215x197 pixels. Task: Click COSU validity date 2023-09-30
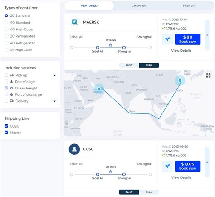(180, 147)
